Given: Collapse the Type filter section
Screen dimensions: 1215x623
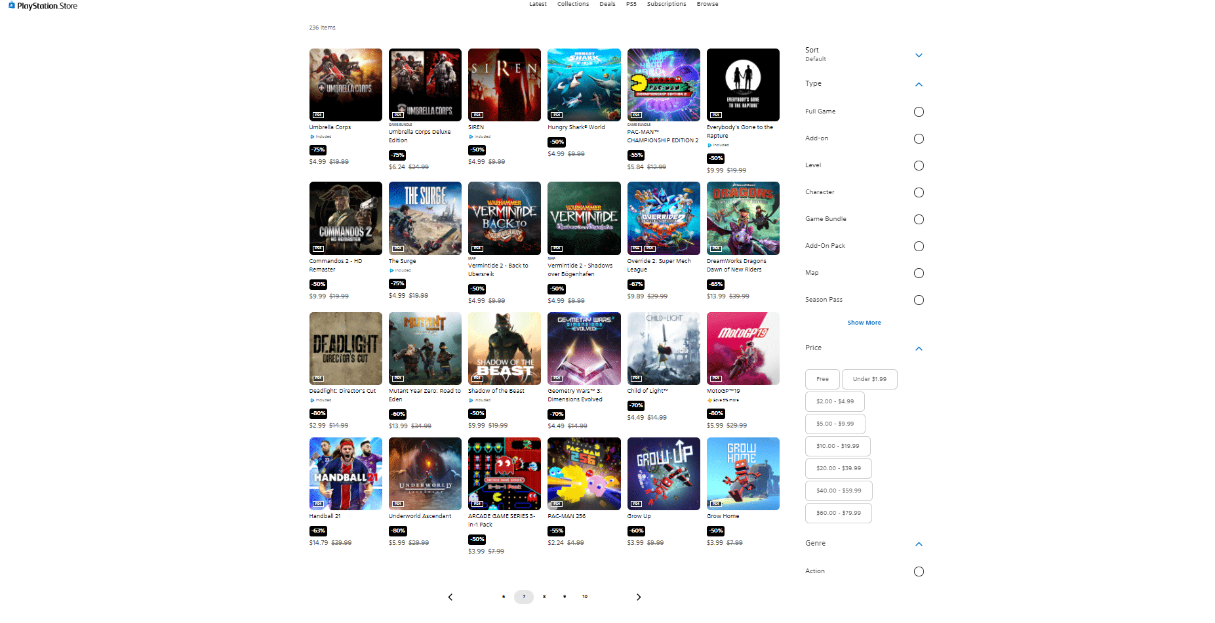Looking at the screenshot, I should point(918,85).
